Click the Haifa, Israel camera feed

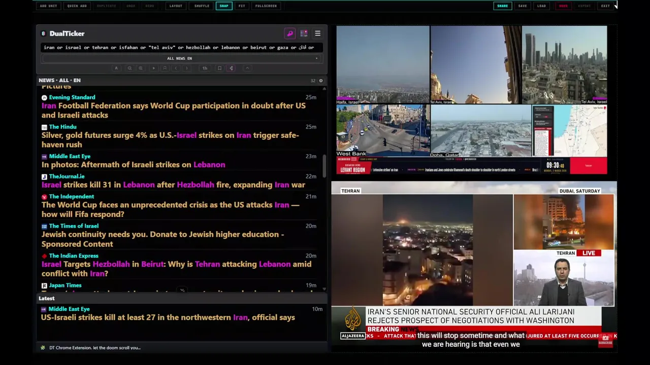pos(382,65)
